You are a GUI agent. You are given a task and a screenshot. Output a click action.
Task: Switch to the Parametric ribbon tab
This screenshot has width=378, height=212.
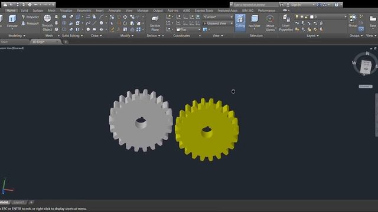[x=84, y=11]
